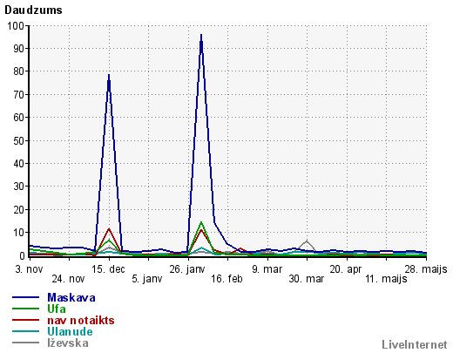Viewport: 453px width, 353px height.
Task: Click the 90 y-axis value
Action: pos(18,49)
